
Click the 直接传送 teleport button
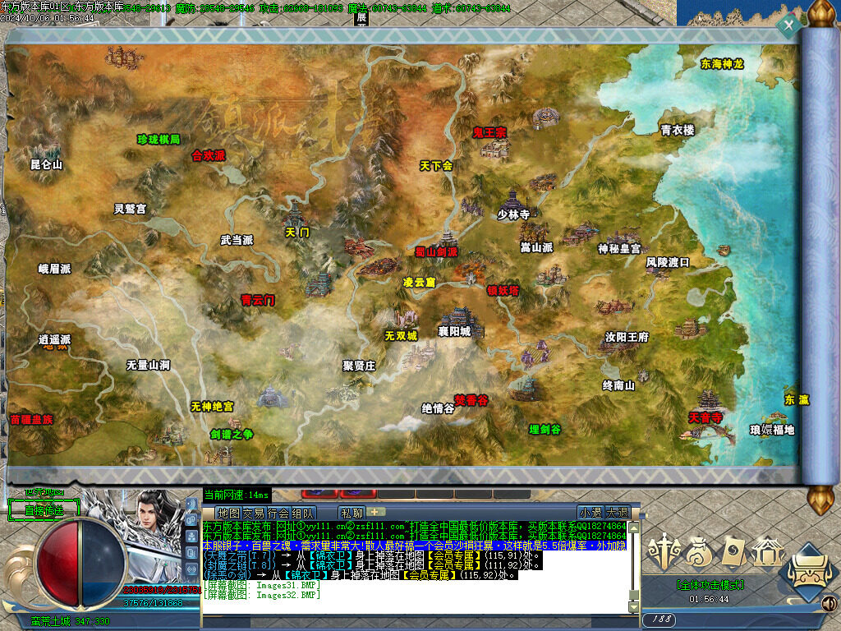pyautogui.click(x=44, y=509)
